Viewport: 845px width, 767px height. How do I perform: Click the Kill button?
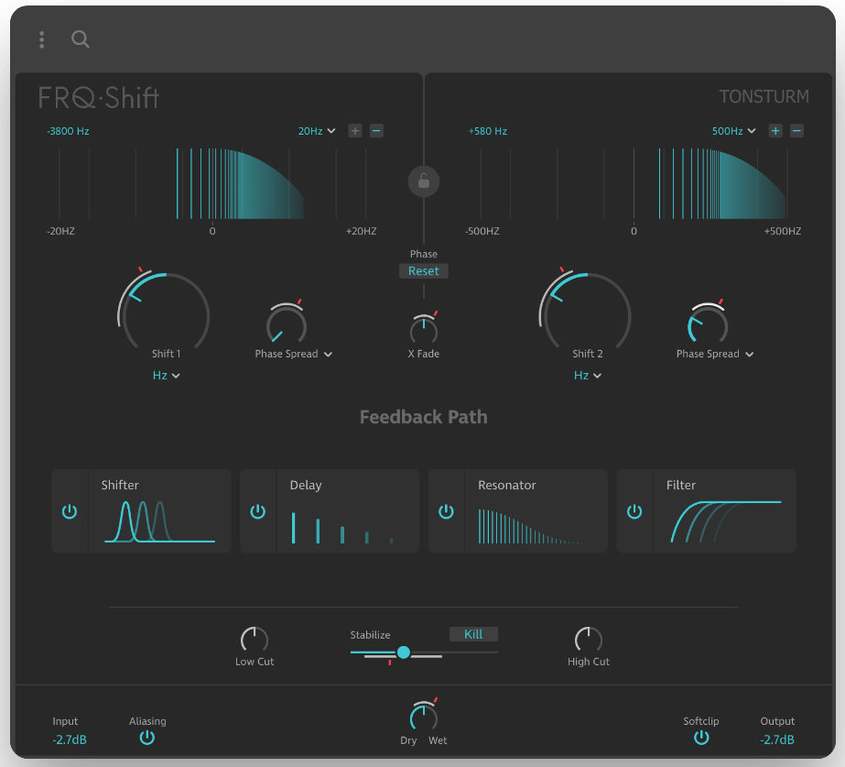(x=473, y=634)
